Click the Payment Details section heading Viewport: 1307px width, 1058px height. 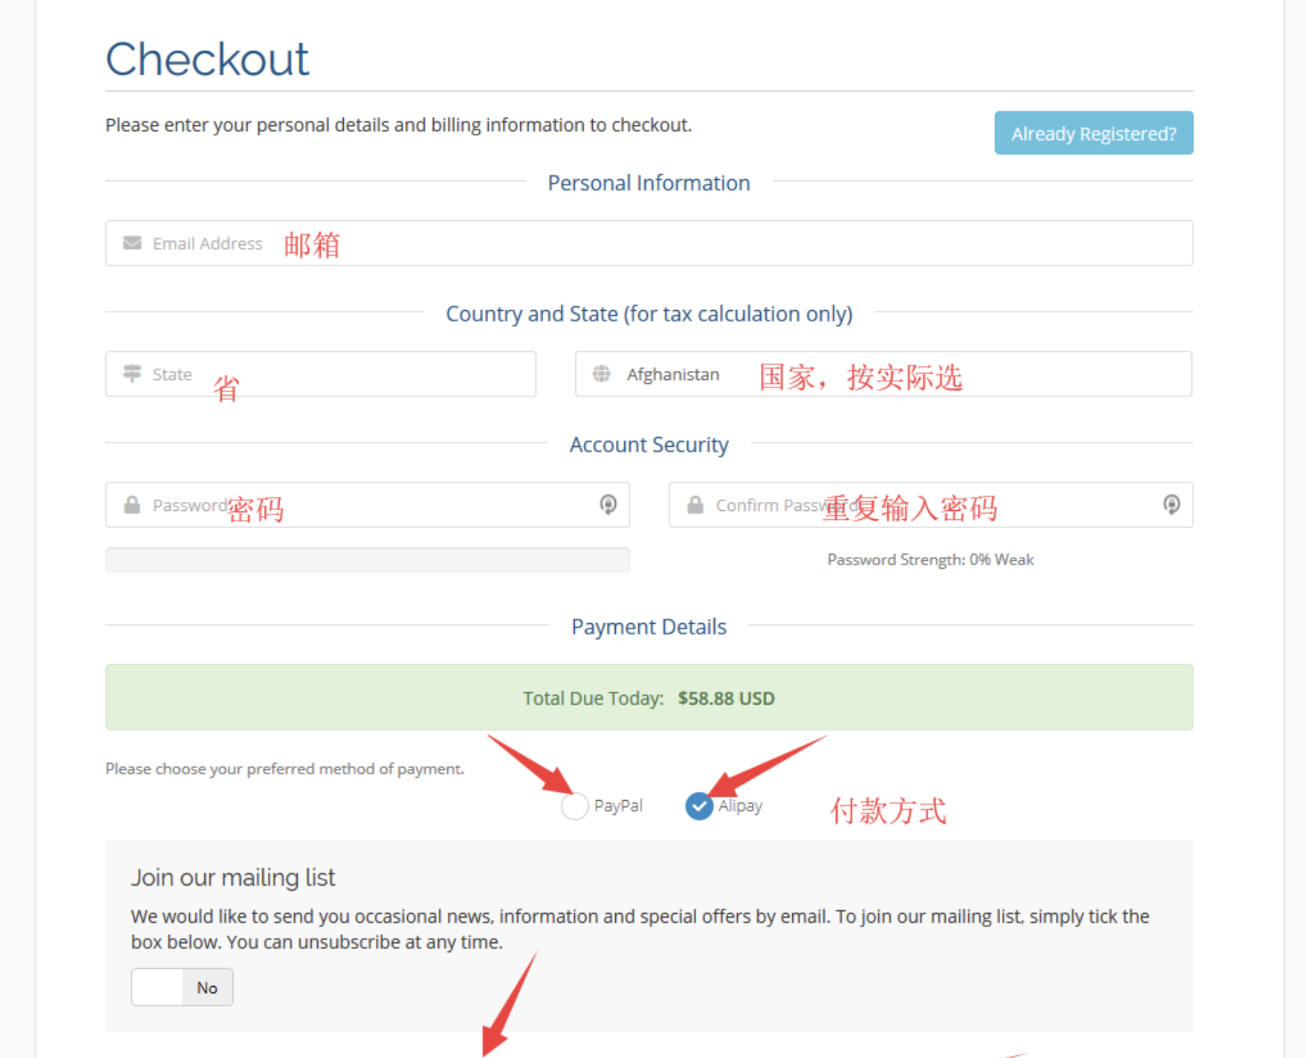[x=649, y=627]
